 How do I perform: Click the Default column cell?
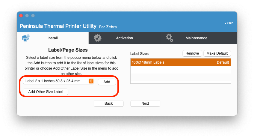coord(223,62)
